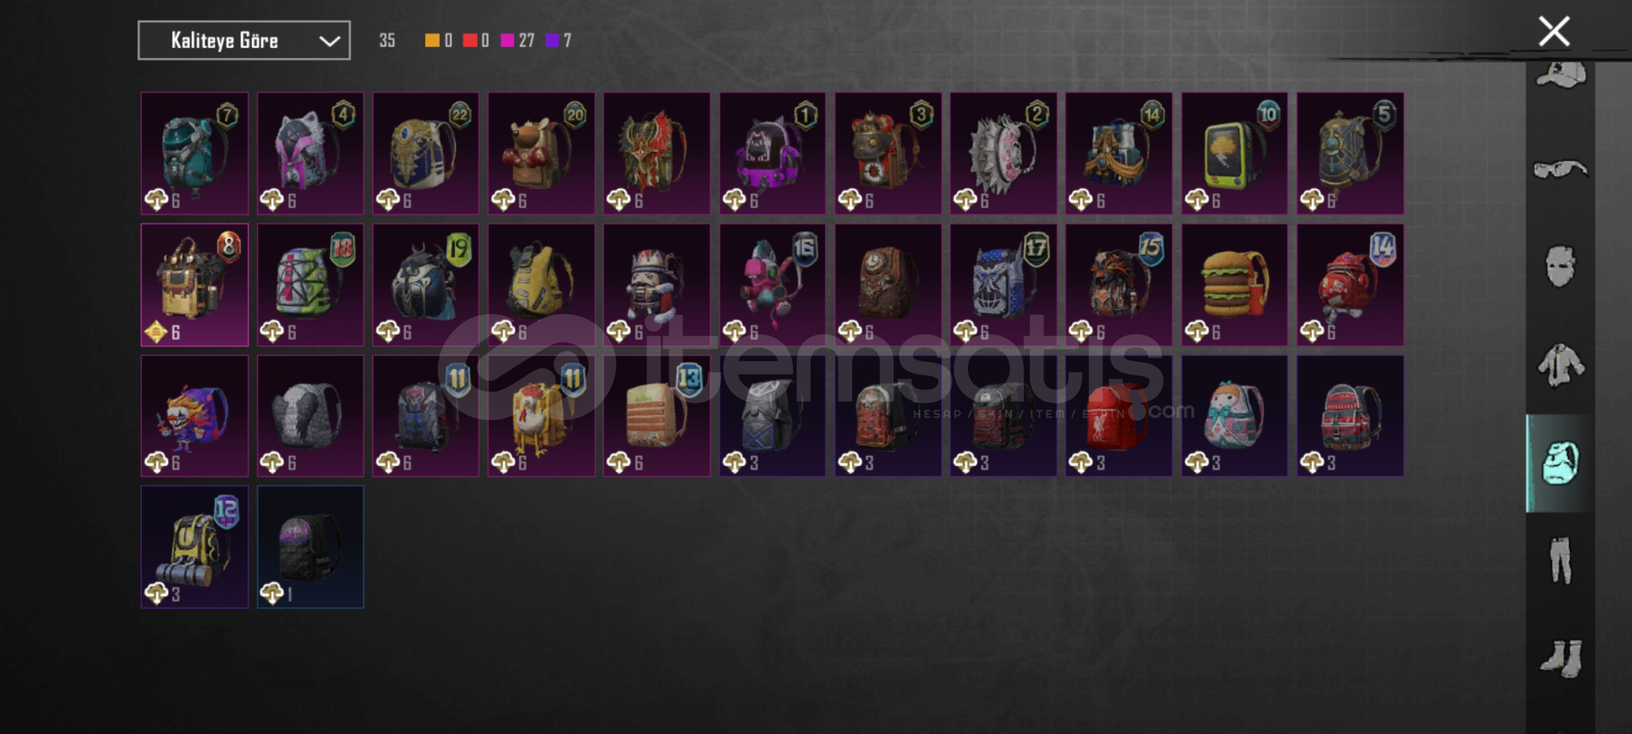Image resolution: width=1632 pixels, height=734 pixels.
Task: Choose the nutcracker king backpack
Action: [x=657, y=285]
